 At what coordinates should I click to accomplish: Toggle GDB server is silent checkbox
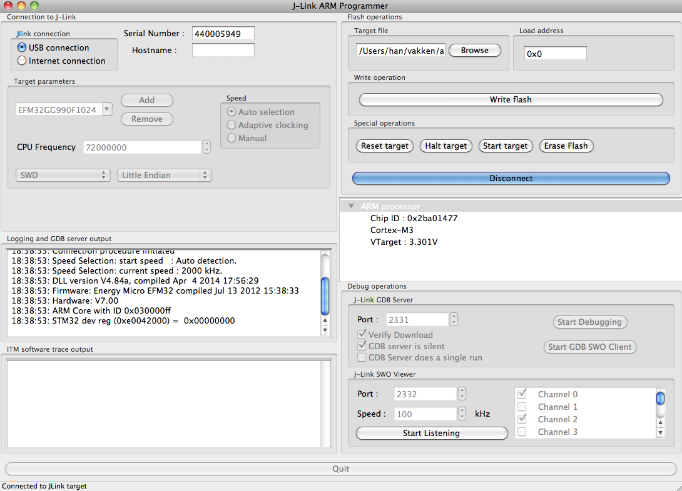(362, 346)
